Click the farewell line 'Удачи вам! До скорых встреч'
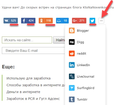This screenshot has height=105, width=114. pyautogui.click(x=26, y=8)
